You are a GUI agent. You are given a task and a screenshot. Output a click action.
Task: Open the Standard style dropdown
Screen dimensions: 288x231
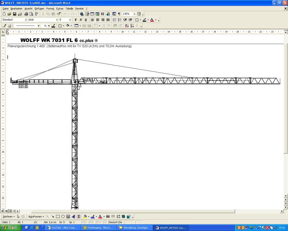pos(26,20)
